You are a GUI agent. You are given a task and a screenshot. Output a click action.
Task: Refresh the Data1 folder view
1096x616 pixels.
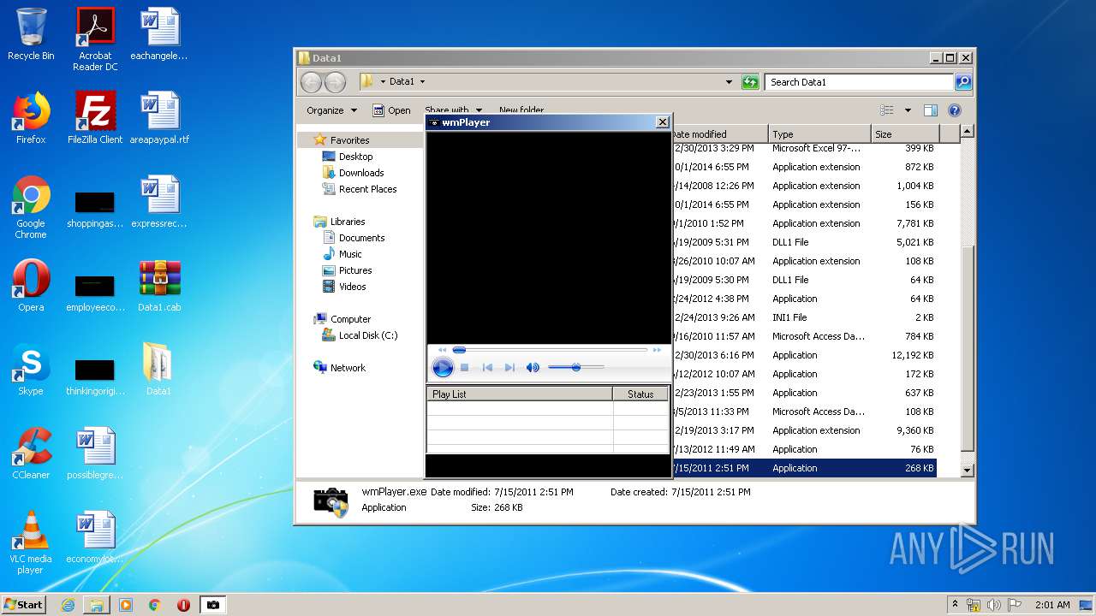(750, 82)
